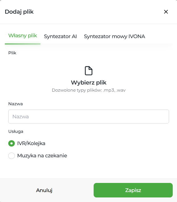The image size is (177, 202).
Task: Close the Dodaj plik dialog
Action: 166,12
